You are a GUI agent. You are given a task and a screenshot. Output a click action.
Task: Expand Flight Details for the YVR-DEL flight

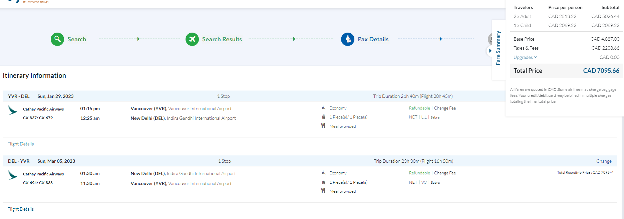coord(21,144)
